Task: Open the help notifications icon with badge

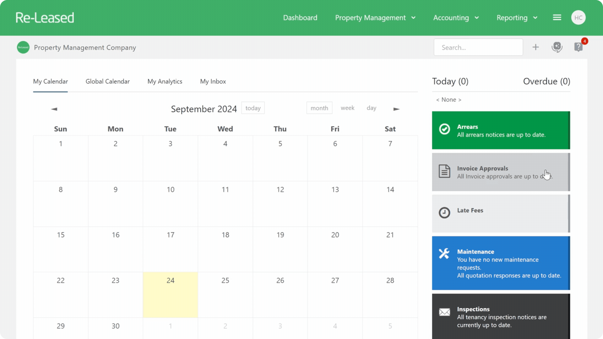Action: click(x=579, y=47)
